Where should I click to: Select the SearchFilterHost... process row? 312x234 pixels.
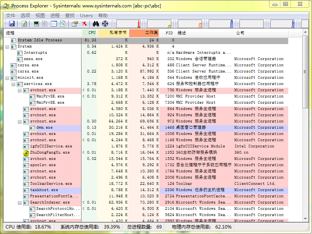click(146, 215)
